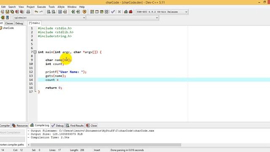Image resolution: width=270 pixels, height=152 pixels.
Task: Switch to the Classes sidebar tab
Action: [9, 23]
